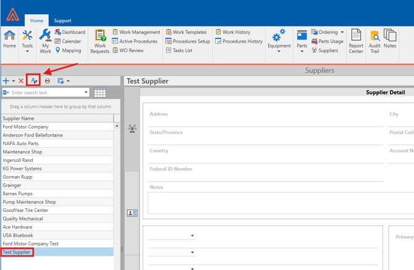The width and height of the screenshot is (414, 270).
Task: Open the Notes ribbon icon
Action: point(390,39)
